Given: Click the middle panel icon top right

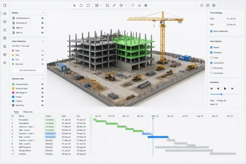Looking at the screenshot, I should (x=208, y=5).
